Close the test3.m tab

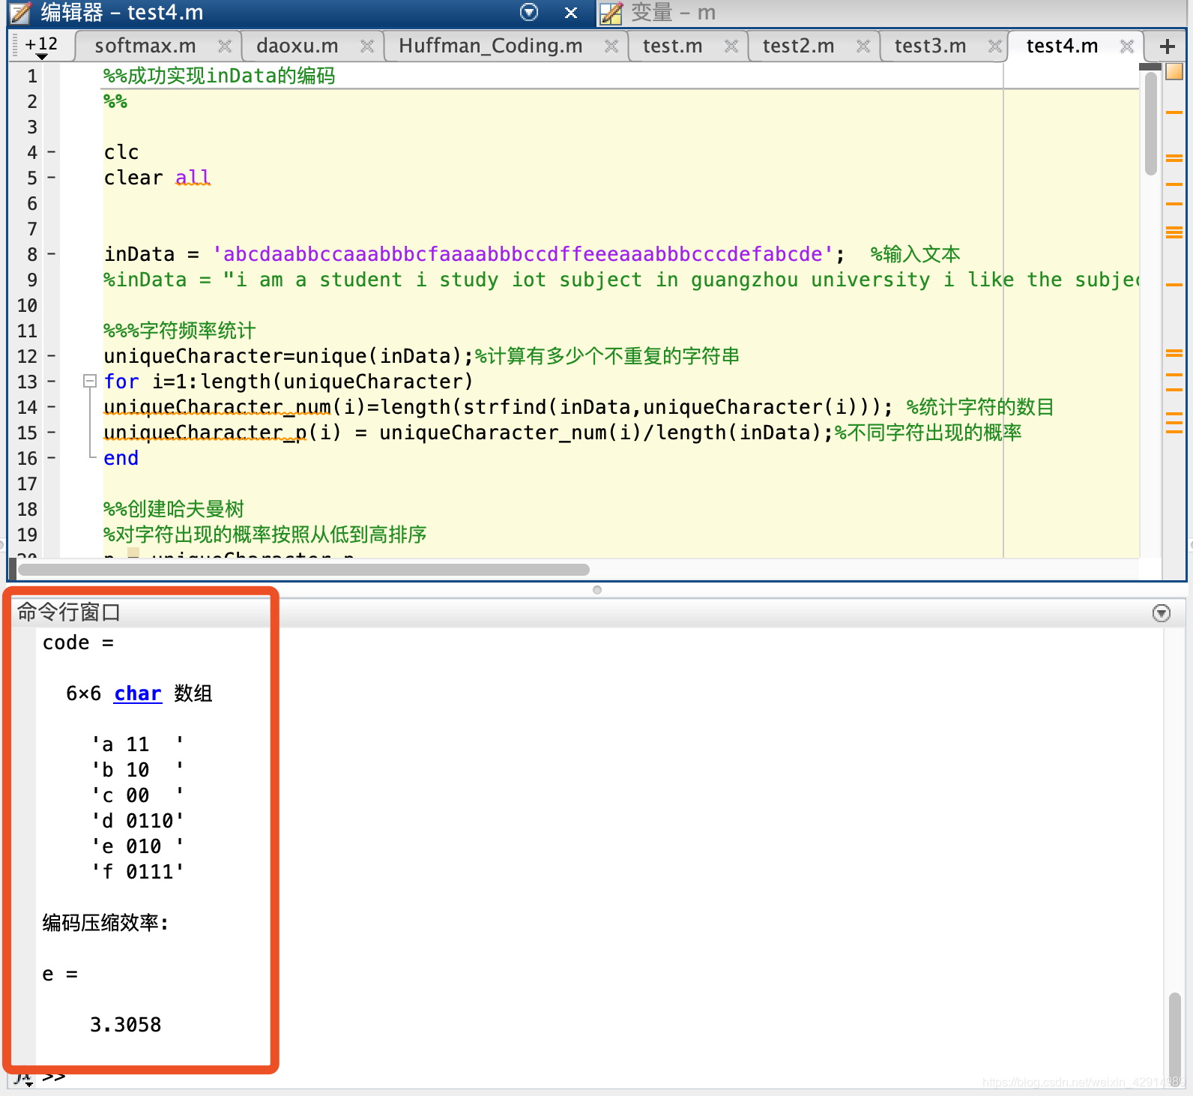tap(994, 46)
